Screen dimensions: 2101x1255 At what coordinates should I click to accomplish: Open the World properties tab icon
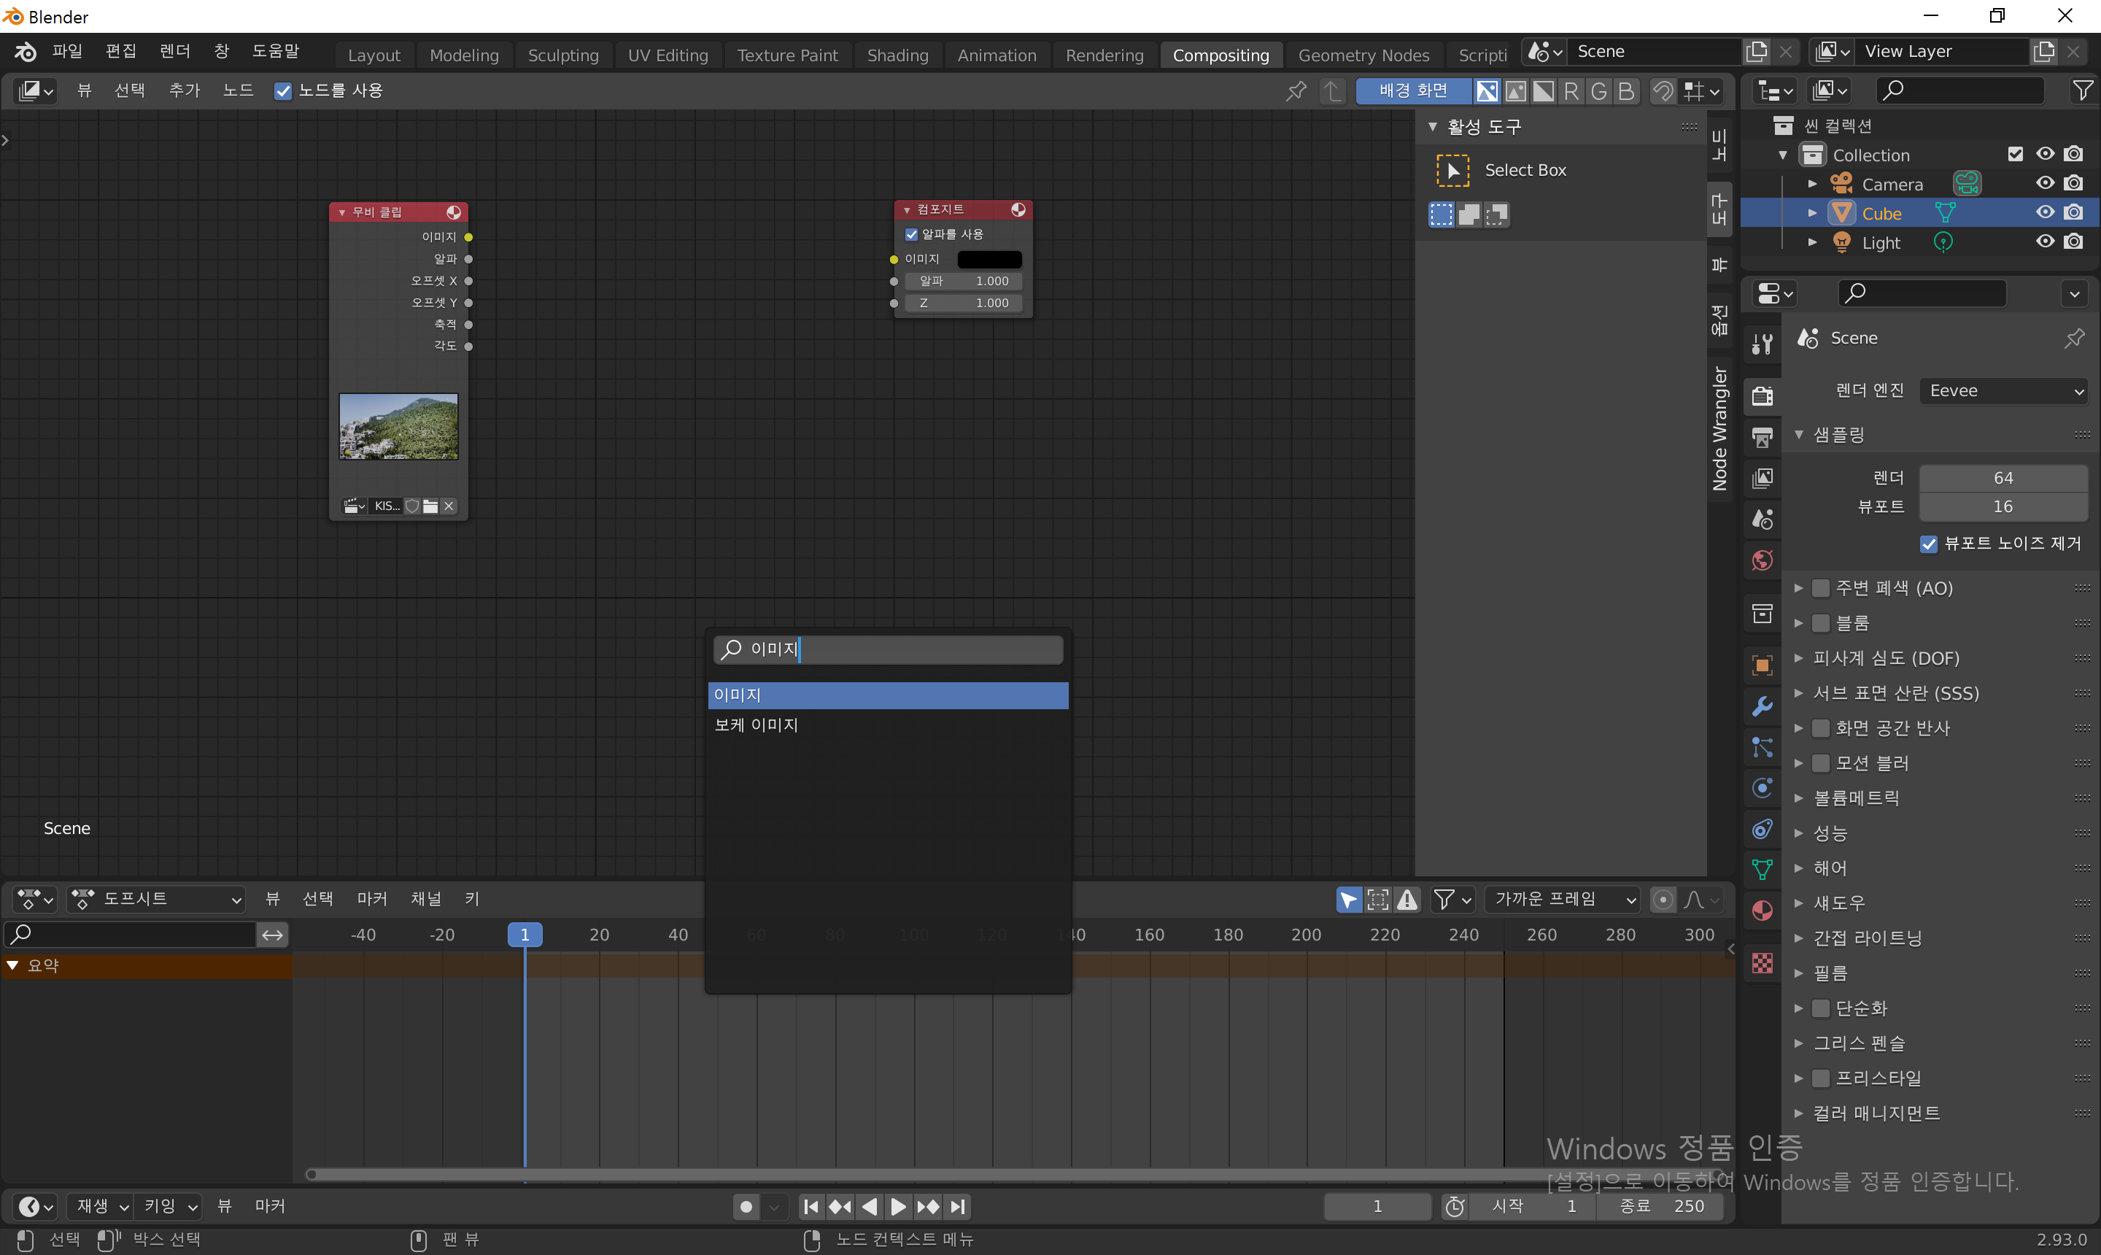(x=1762, y=560)
